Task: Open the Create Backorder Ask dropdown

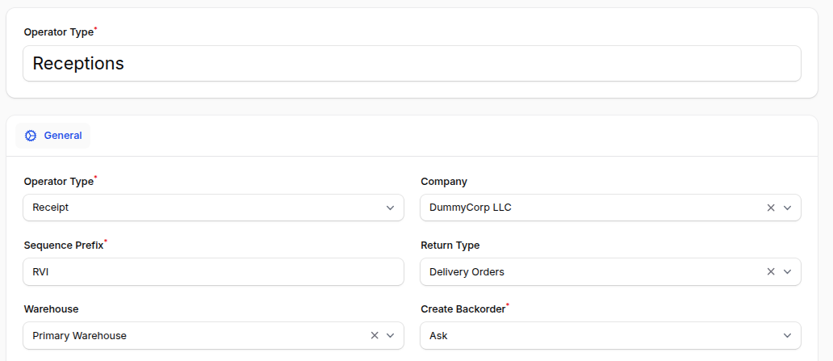Action: point(597,335)
